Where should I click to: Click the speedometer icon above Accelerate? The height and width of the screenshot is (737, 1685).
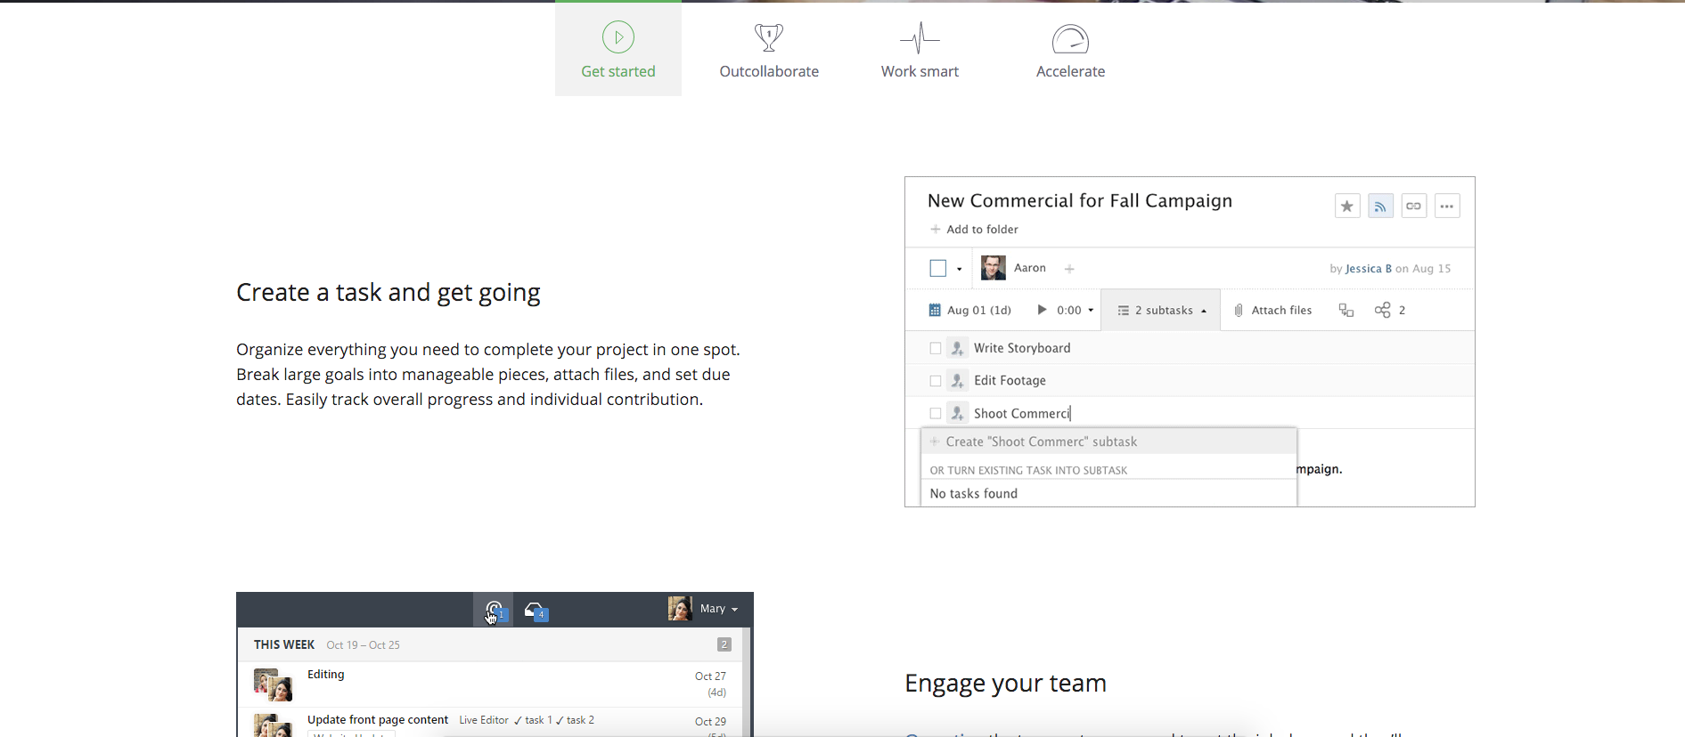(1070, 38)
